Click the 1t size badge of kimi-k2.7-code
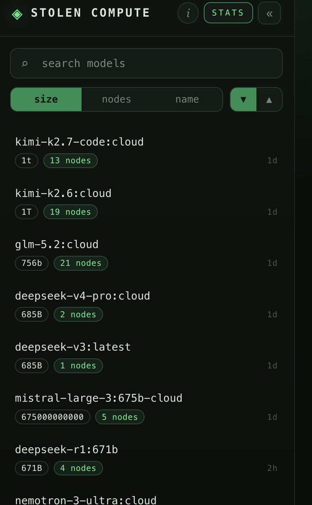The width and height of the screenshot is (312, 505). [27, 160]
